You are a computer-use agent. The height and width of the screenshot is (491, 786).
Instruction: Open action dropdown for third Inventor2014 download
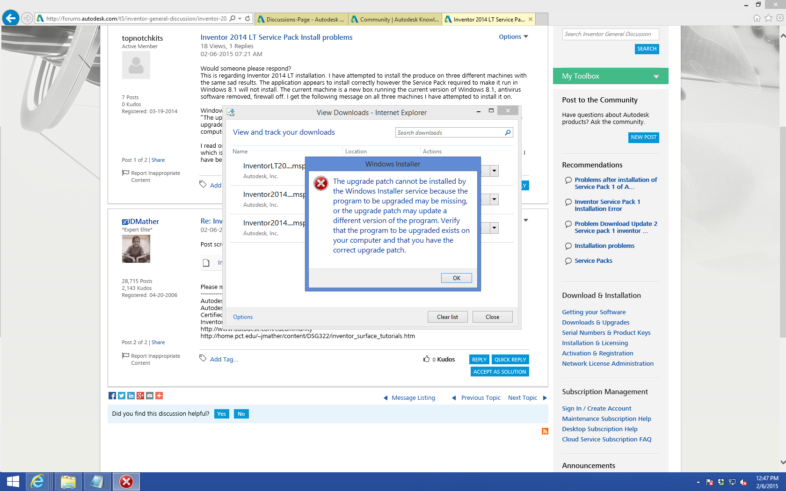tap(494, 228)
